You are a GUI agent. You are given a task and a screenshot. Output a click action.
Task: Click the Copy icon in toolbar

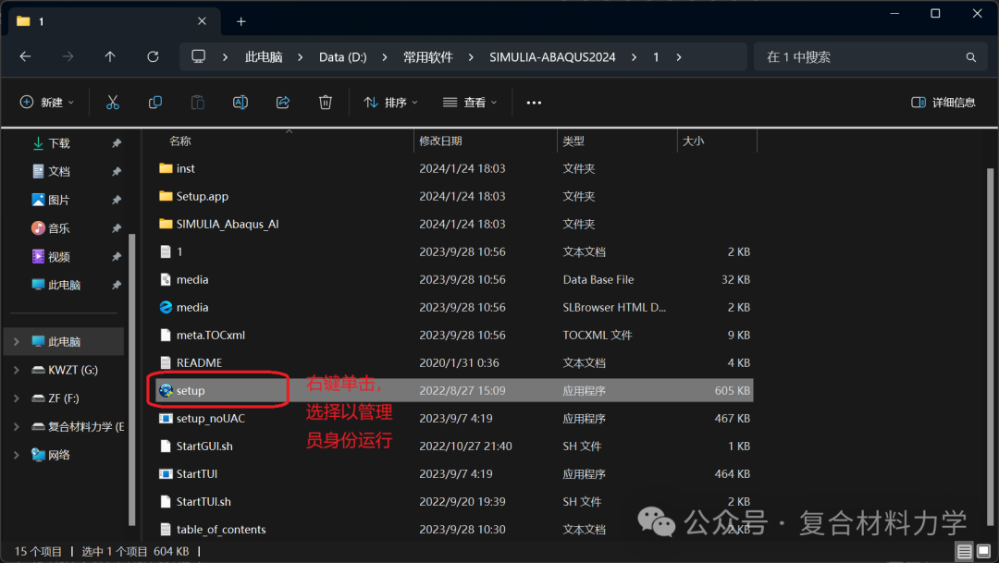click(154, 102)
